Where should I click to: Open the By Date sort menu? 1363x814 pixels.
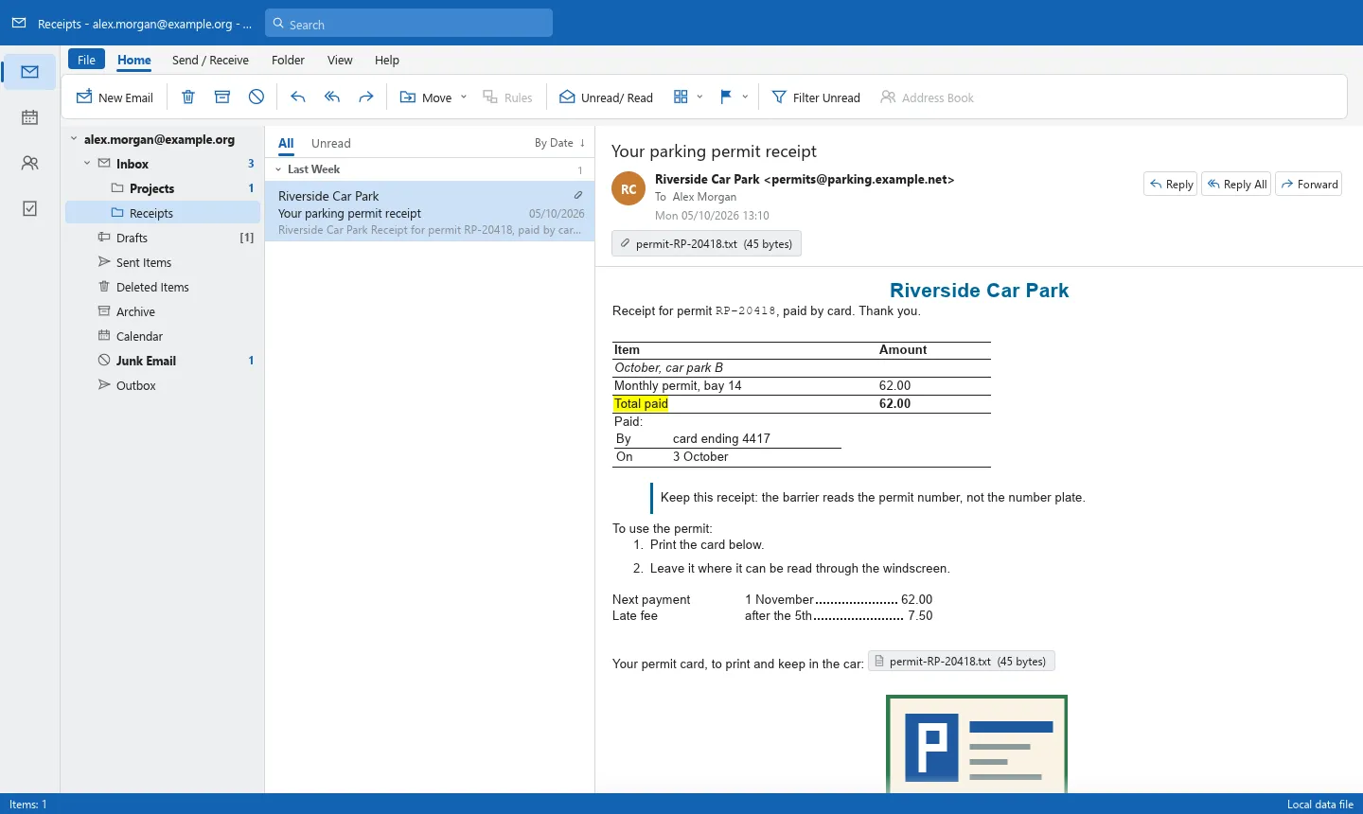click(560, 143)
